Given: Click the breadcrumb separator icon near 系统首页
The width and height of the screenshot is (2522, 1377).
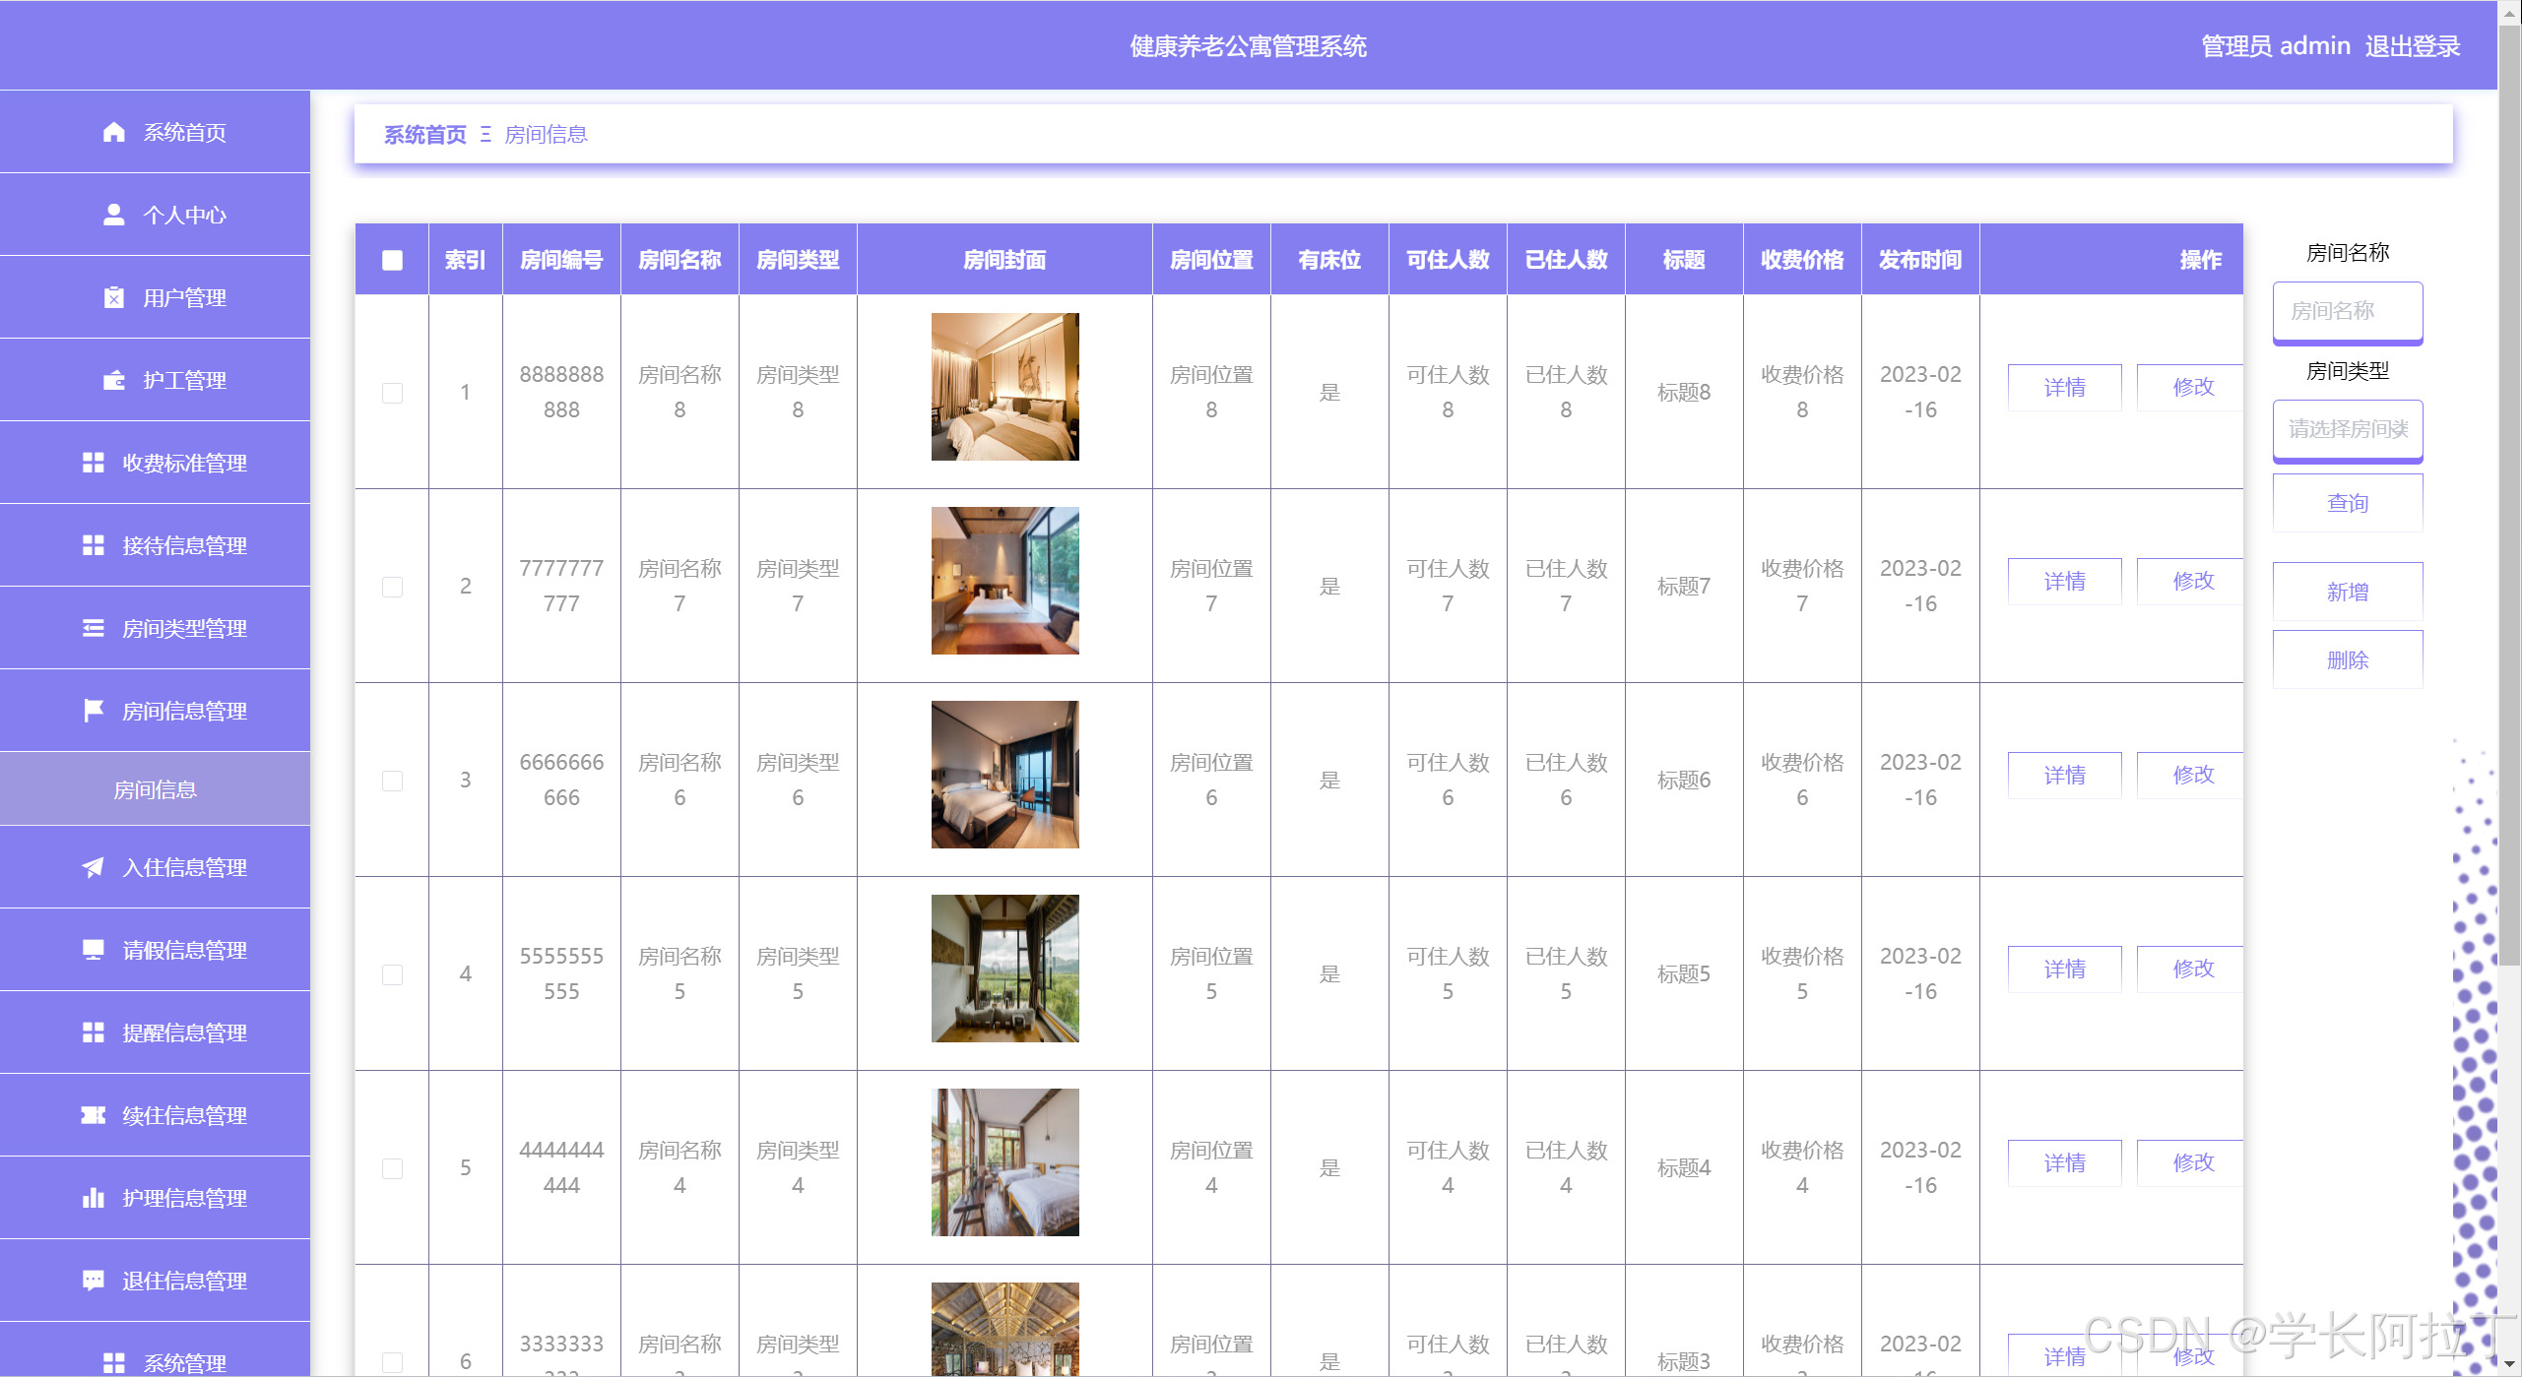Looking at the screenshot, I should (485, 135).
